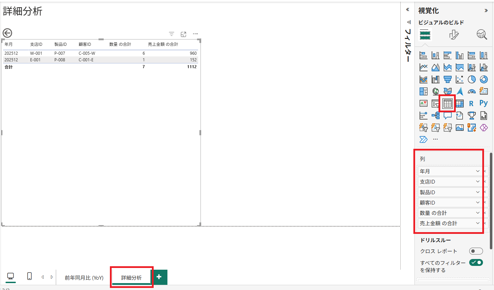Enable the クロス レポート toggle
Image resolution: width=494 pixels, height=290 pixels.
(476, 251)
